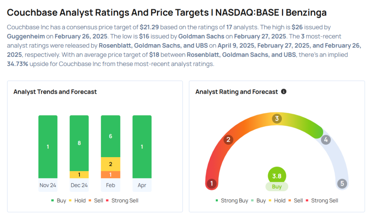Image resolution: width=367 pixels, height=216 pixels.
Task: Click the info icon beside Analyst Rating and Forecast
Action: [284, 91]
